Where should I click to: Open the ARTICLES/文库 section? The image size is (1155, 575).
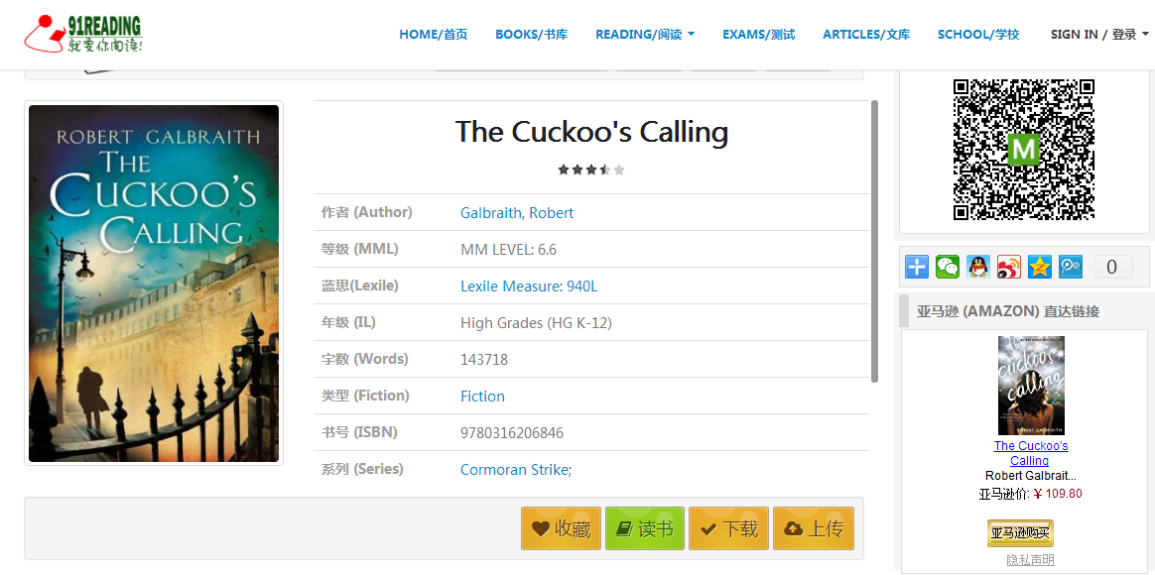[x=865, y=35]
